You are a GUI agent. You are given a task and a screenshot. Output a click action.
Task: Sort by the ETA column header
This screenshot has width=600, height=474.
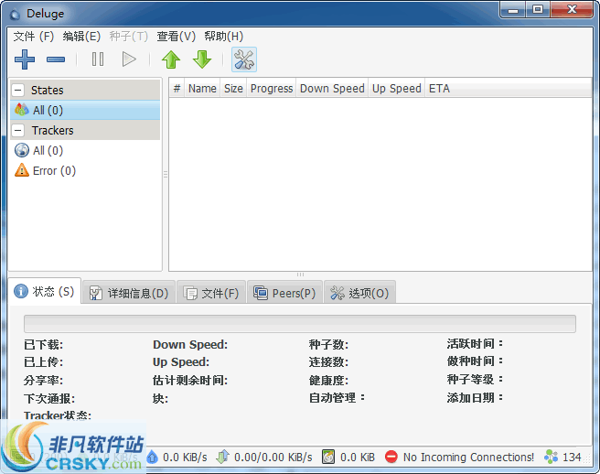[509, 89]
